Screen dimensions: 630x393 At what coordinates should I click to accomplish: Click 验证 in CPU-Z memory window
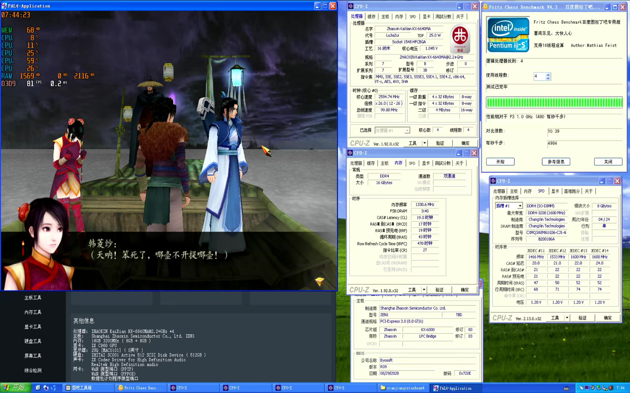click(x=439, y=290)
